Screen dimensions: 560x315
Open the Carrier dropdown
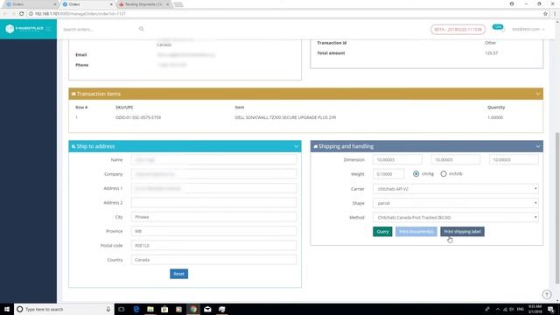[456, 189]
